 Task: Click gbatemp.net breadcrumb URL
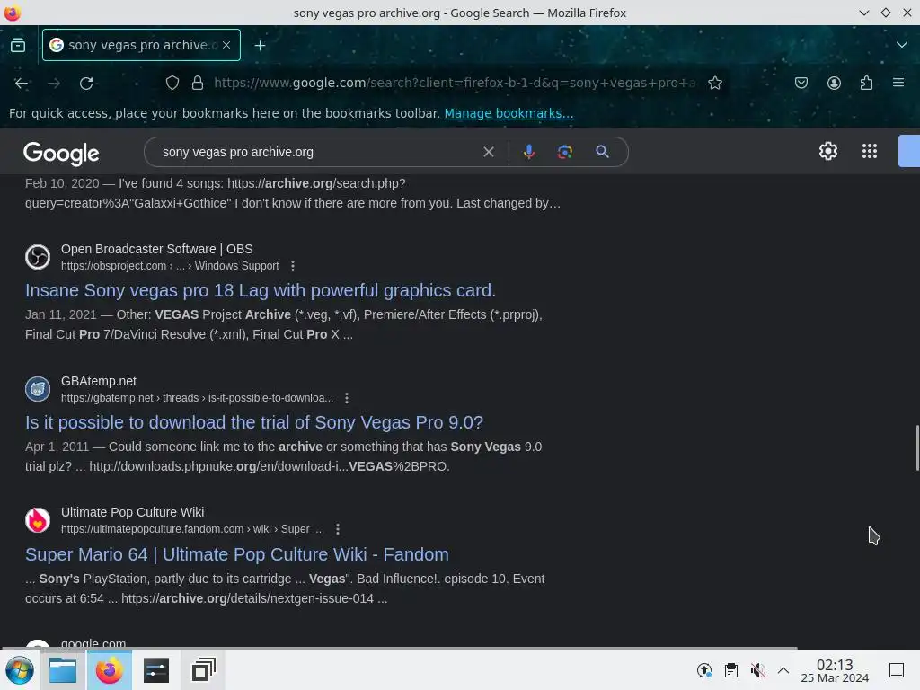click(x=197, y=398)
